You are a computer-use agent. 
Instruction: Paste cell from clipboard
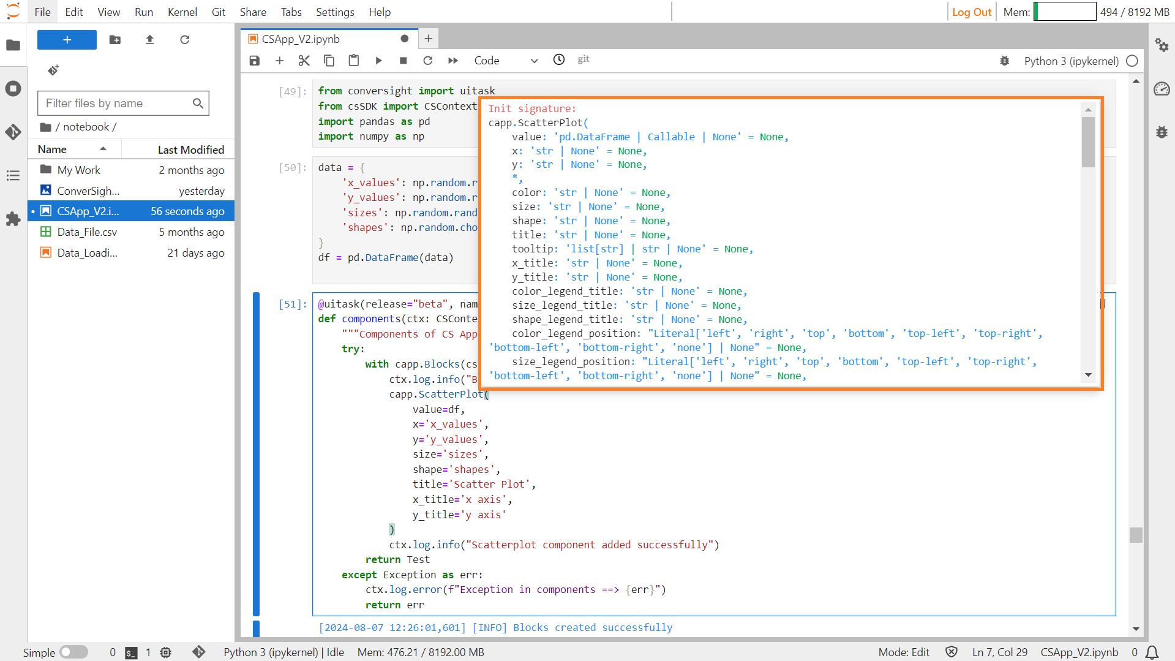click(x=354, y=60)
